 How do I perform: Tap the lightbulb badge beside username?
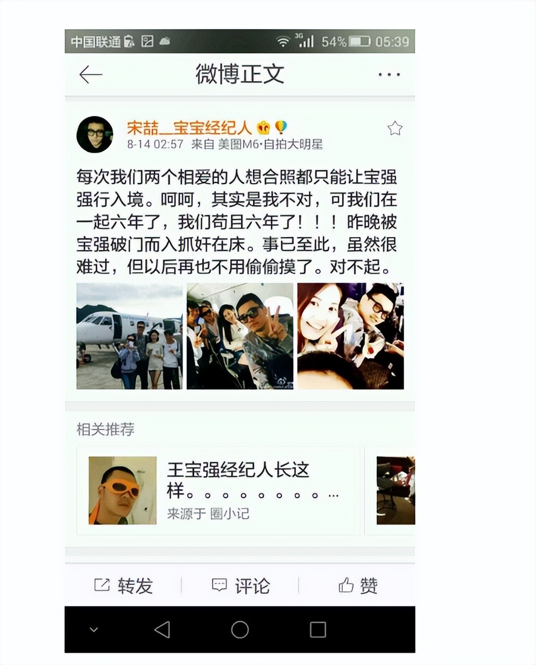tap(281, 127)
